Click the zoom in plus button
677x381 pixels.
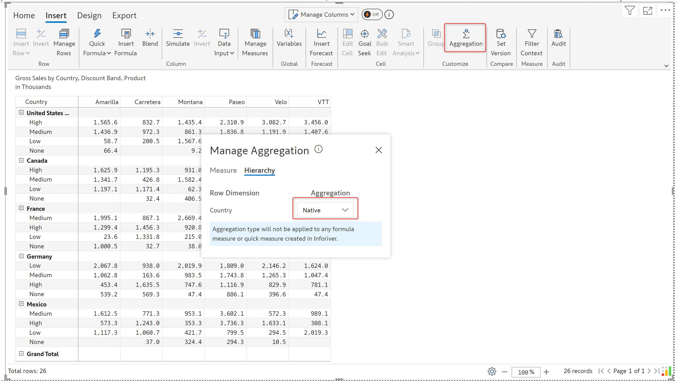(546, 371)
